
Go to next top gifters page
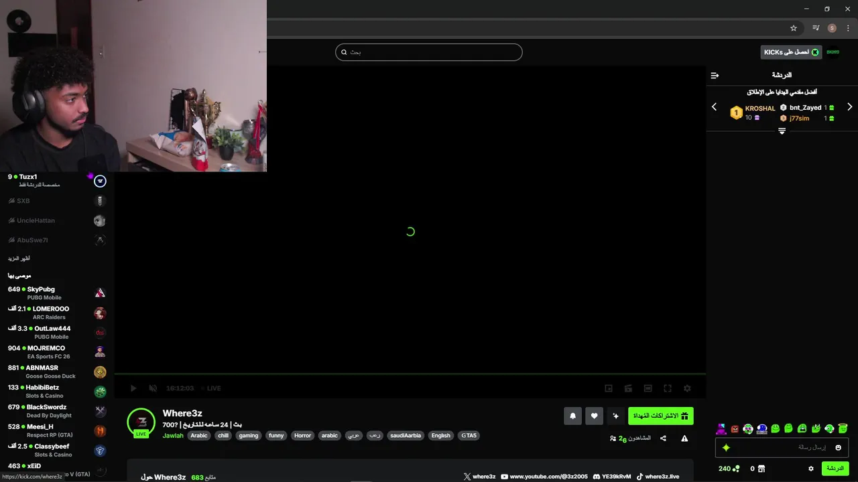[849, 107]
